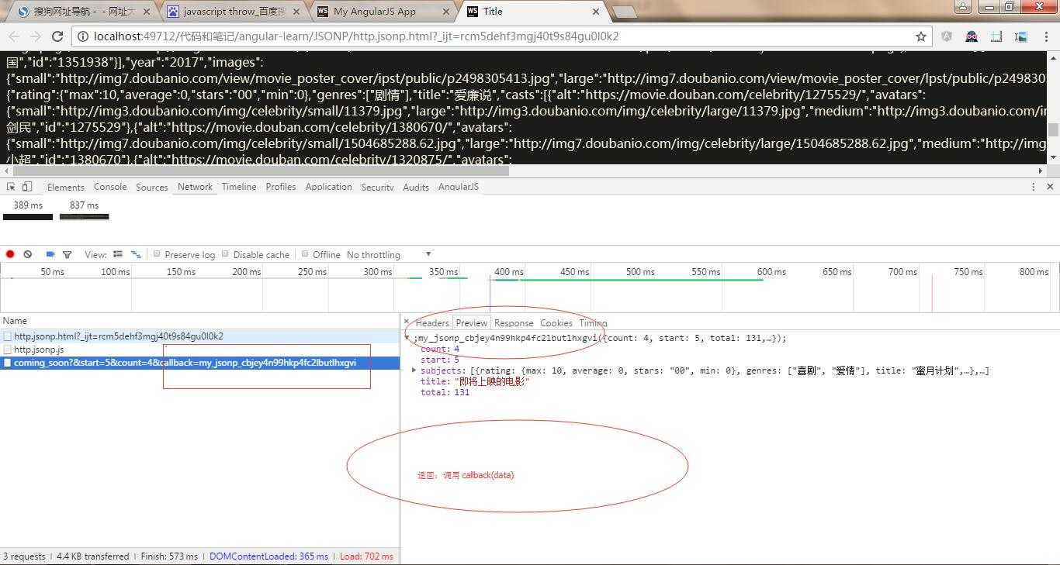This screenshot has width=1060, height=565.
Task: Click the Name column header
Action: pos(199,321)
